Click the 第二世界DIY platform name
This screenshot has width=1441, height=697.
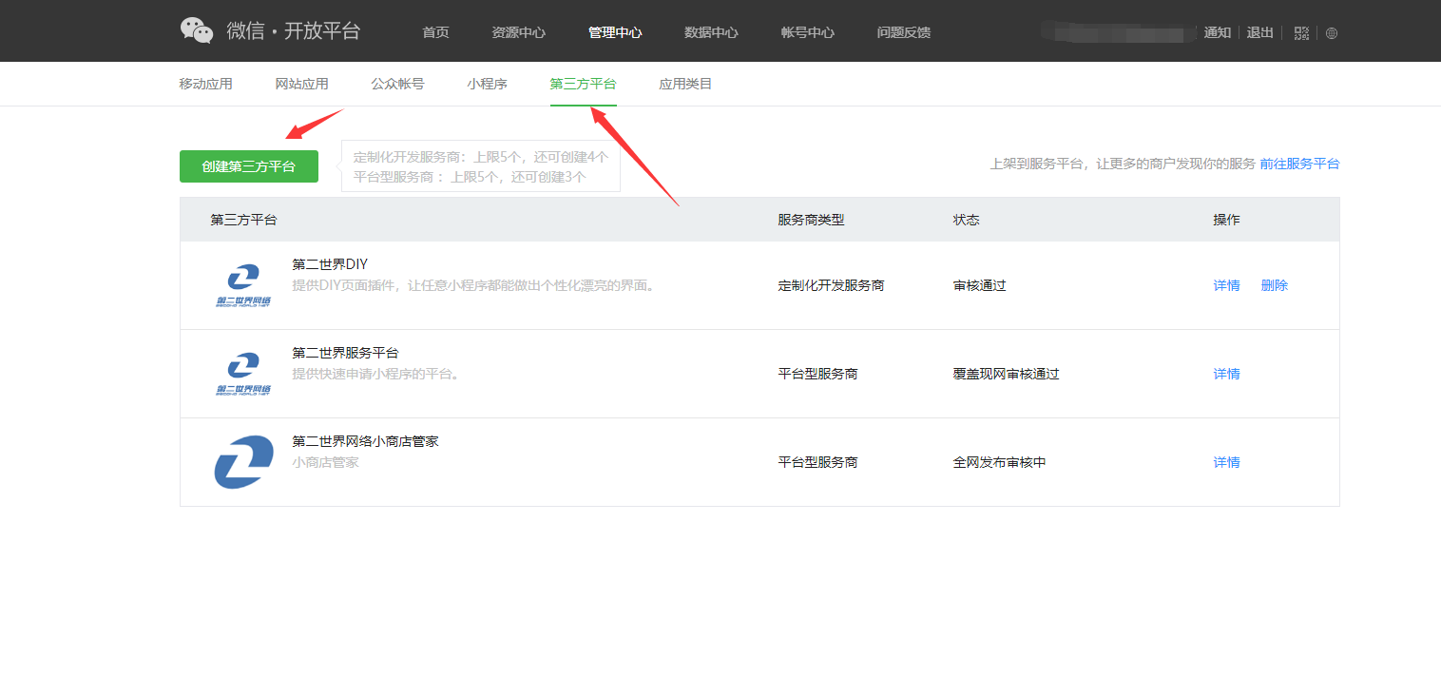(330, 264)
